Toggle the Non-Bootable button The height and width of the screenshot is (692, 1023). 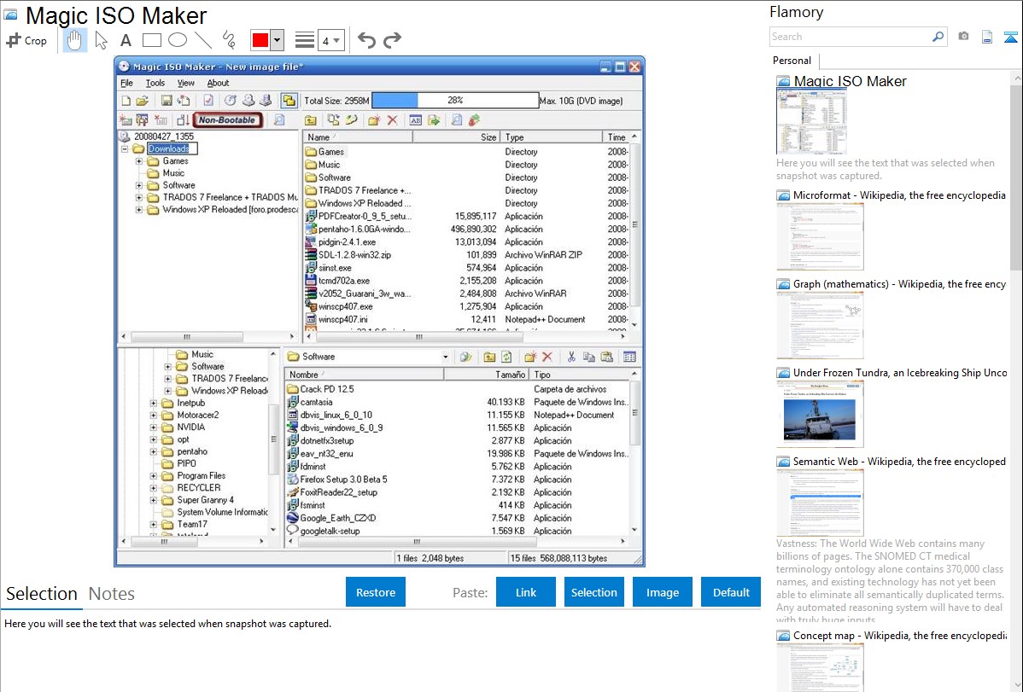(x=227, y=120)
